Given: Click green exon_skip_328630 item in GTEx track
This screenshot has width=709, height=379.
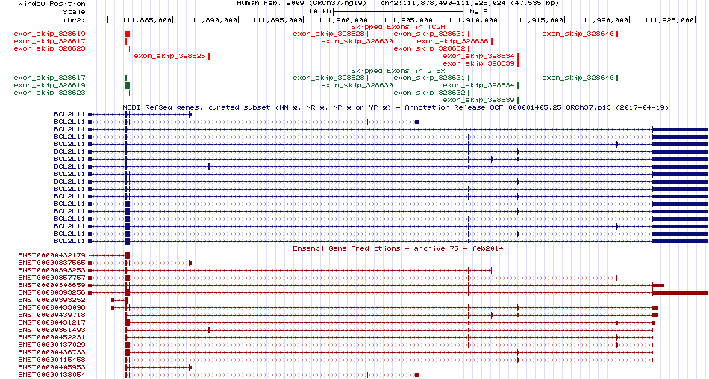Looking at the screenshot, I should [358, 85].
